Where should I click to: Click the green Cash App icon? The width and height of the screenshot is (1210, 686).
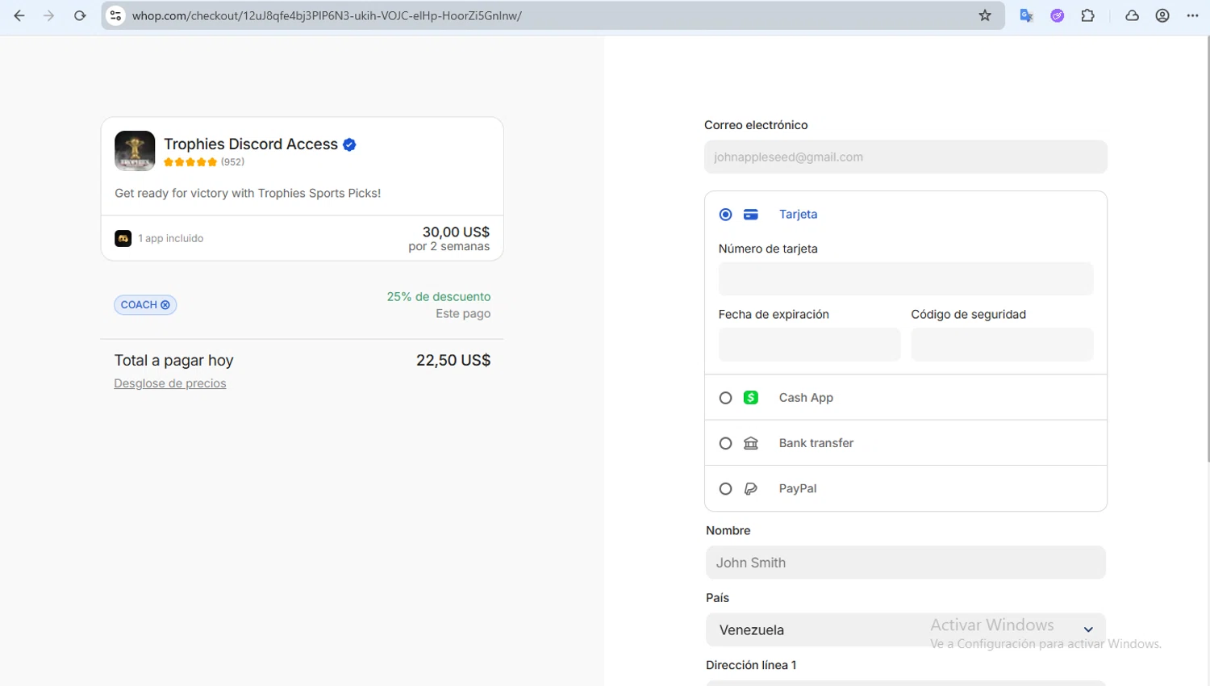(751, 398)
